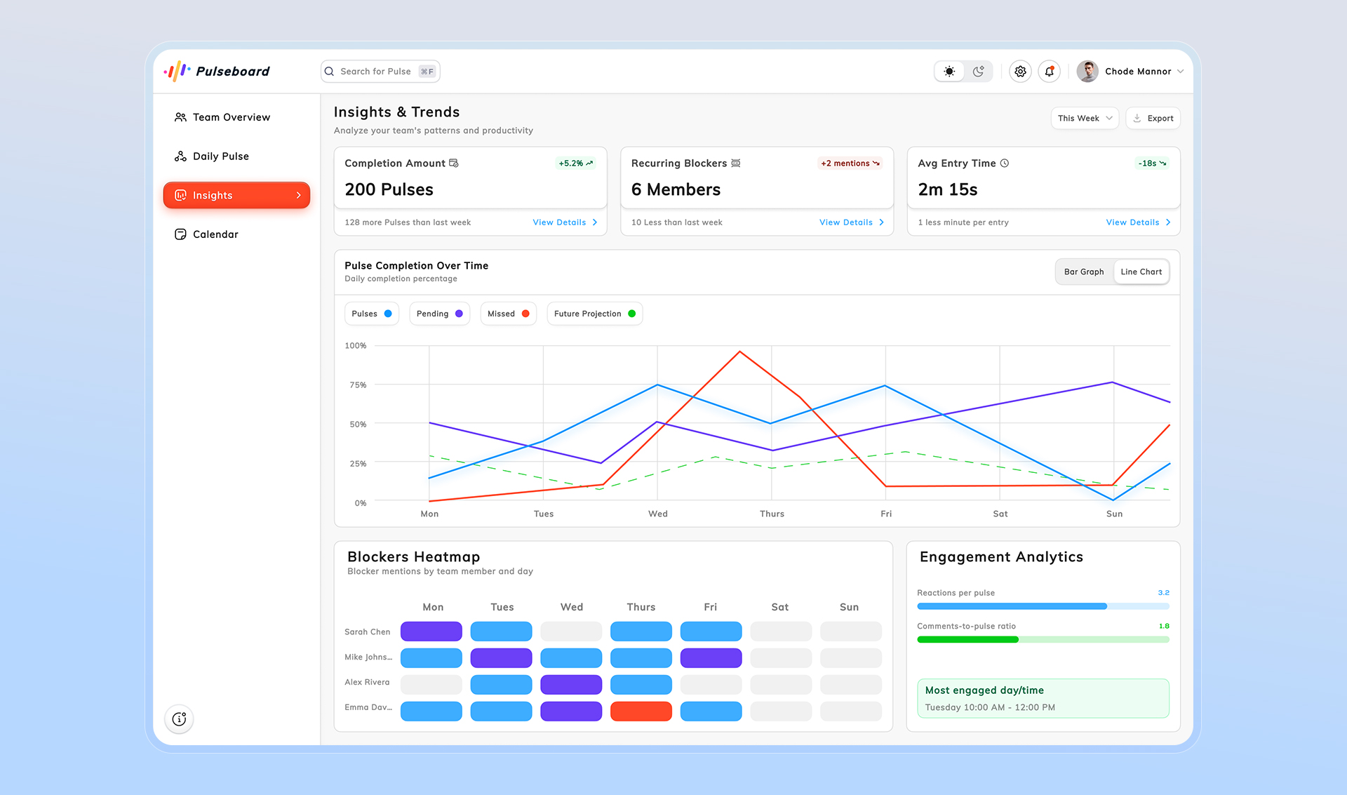Expand Completion Amount via its chevron arrow

click(594, 222)
